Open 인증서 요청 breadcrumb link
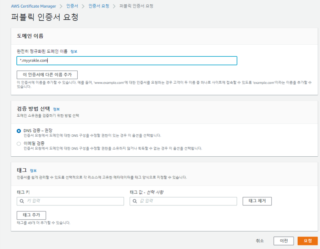The height and width of the screenshot is (249, 320). (99, 6)
